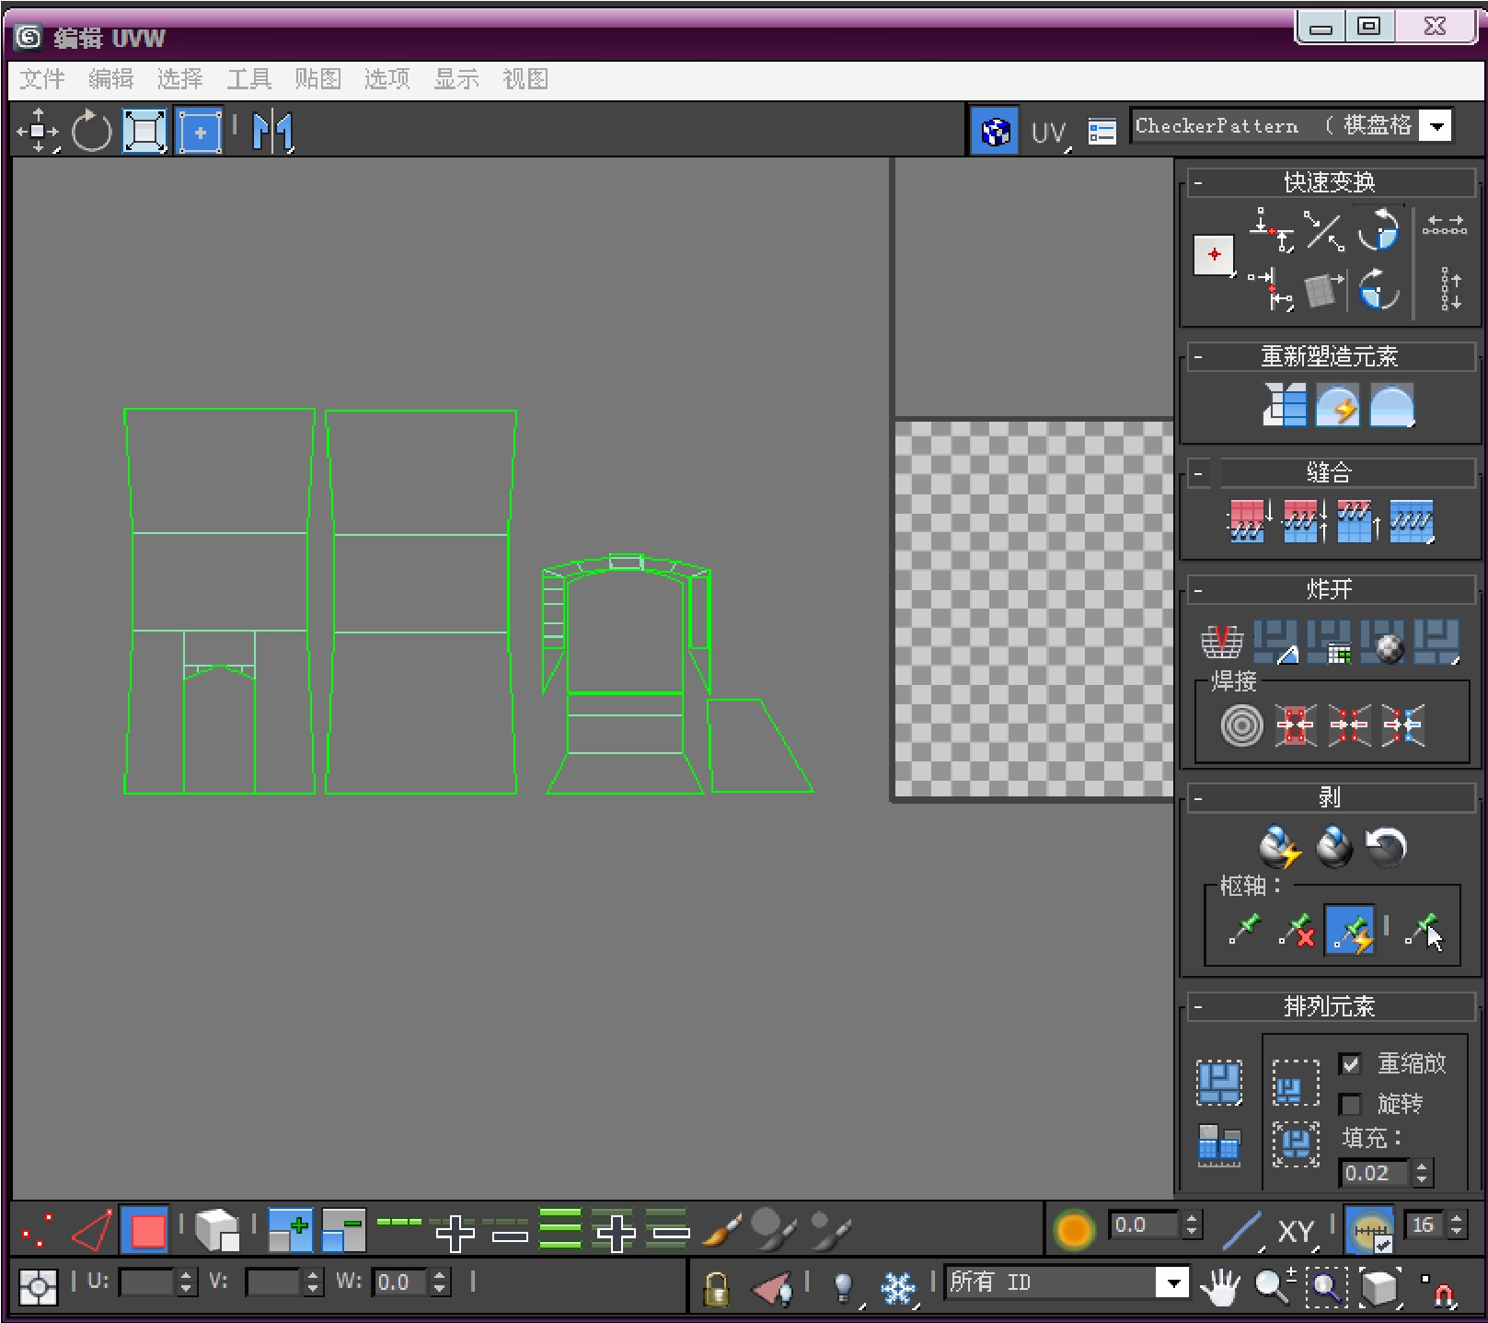Open the CheckerPattern texture dropdown

click(1291, 125)
